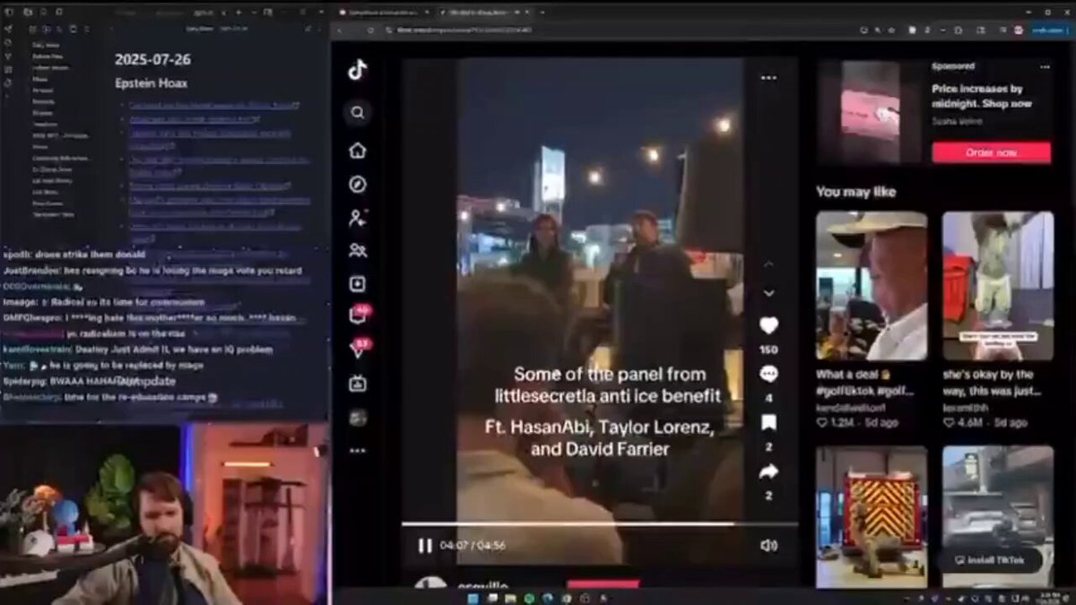
Task: Open TikTok Friends icon
Action: [358, 250]
